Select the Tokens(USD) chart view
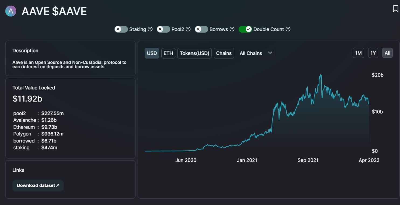Screen dimensions: 400x205 [194, 53]
